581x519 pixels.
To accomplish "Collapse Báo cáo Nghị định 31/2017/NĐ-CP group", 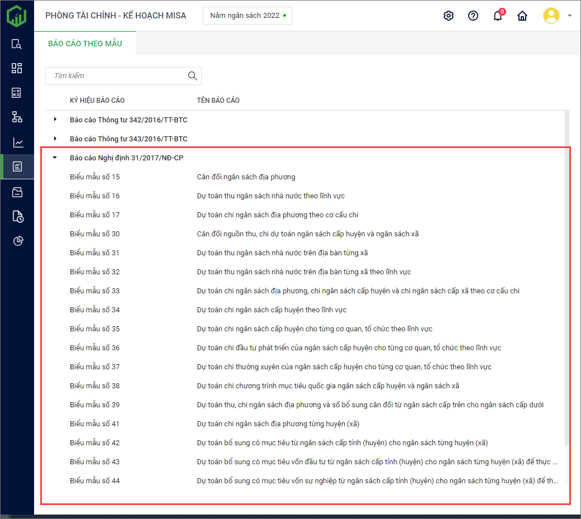I will point(55,158).
